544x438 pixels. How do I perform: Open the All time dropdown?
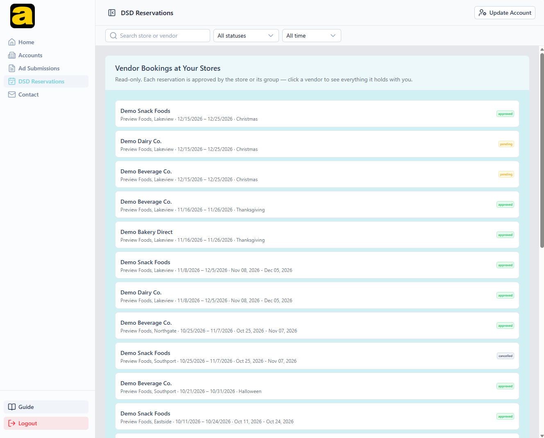(x=312, y=36)
